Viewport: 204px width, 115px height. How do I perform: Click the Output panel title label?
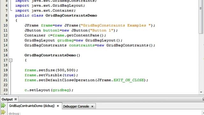click(7, 99)
